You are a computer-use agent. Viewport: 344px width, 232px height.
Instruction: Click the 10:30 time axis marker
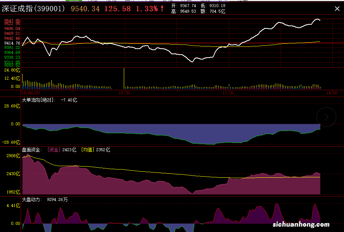(x=124, y=92)
